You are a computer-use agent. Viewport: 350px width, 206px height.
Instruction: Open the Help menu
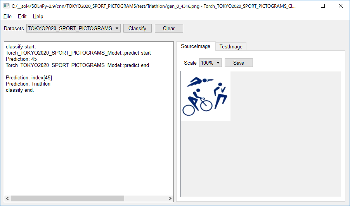pyautogui.click(x=38, y=17)
